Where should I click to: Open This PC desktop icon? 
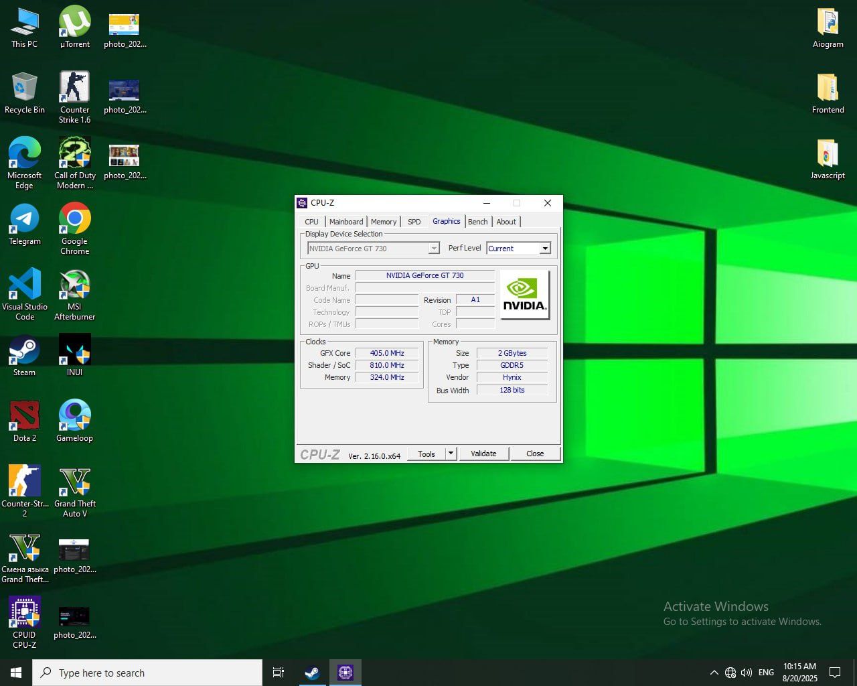click(25, 27)
